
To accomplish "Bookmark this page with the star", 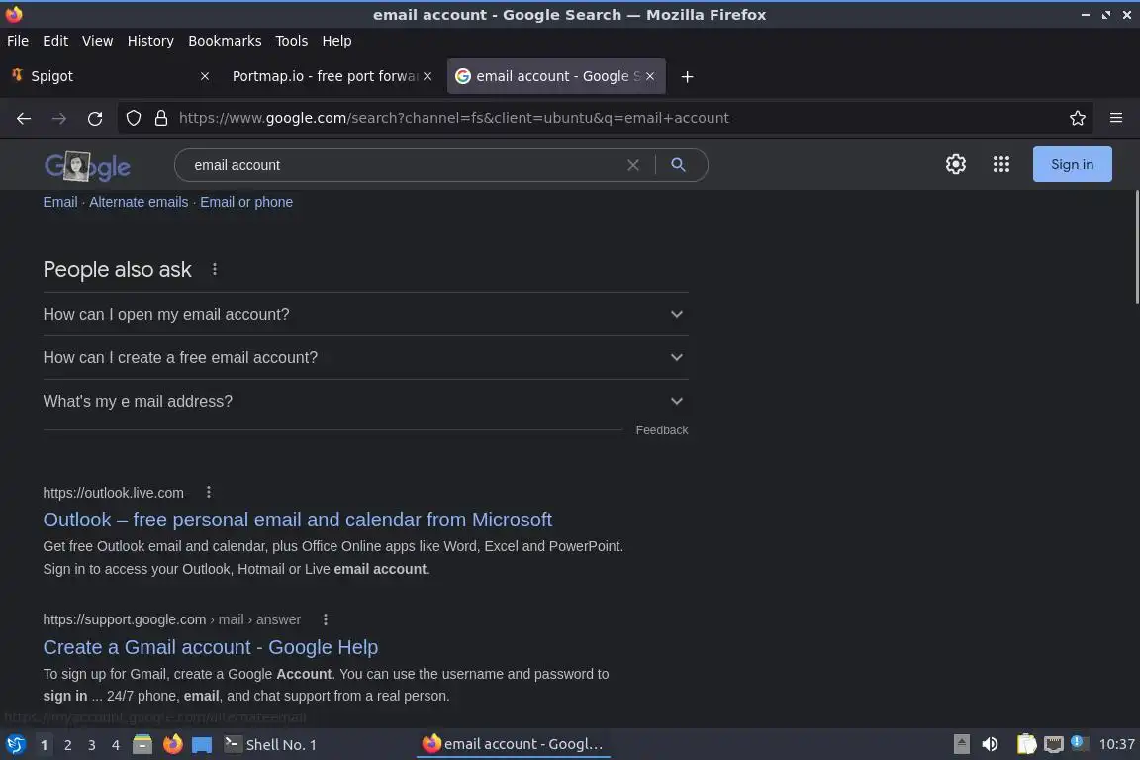I will click(x=1078, y=118).
